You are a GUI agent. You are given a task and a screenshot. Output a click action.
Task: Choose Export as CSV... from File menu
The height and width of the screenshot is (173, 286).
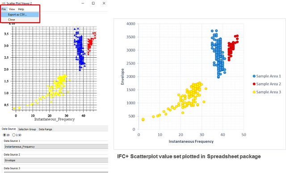[20, 15]
